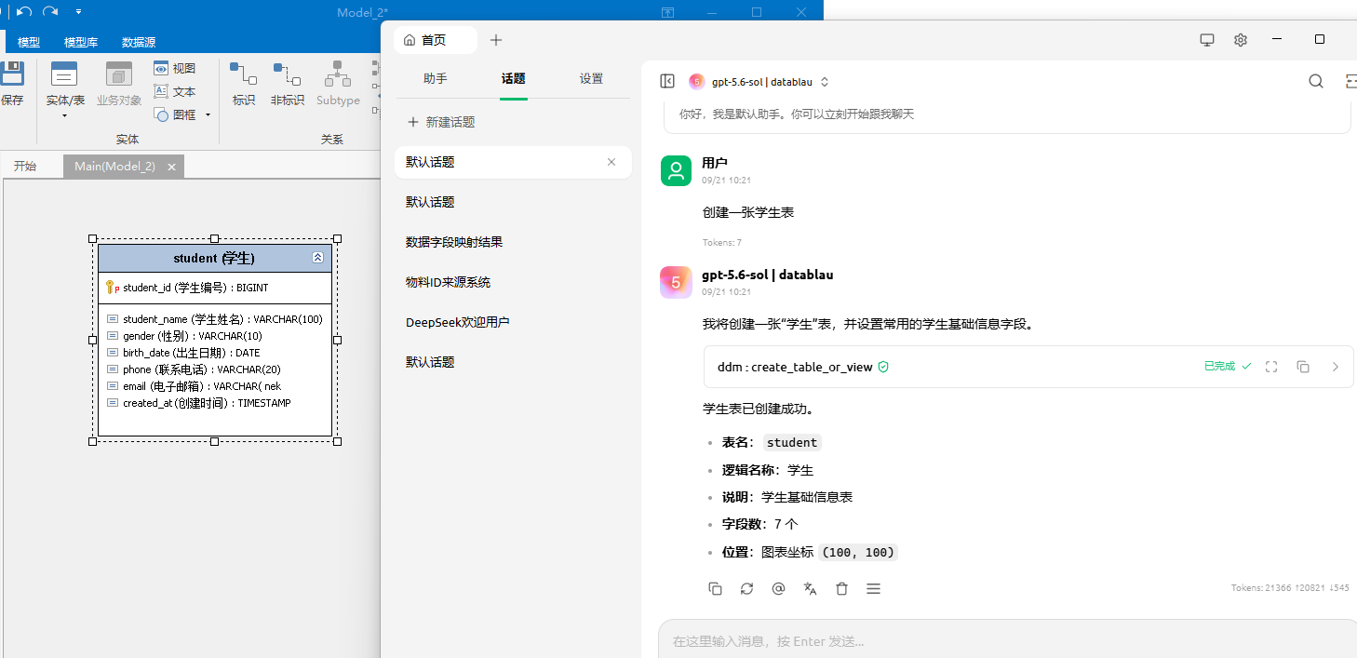Click the created_at (创建时间) column row
This screenshot has width=1357, height=658.
[199, 403]
